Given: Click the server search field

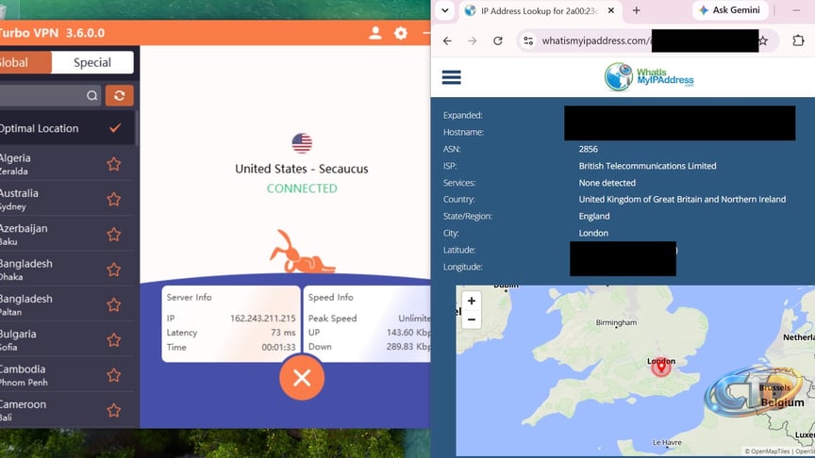Looking at the screenshot, I should pyautogui.click(x=50, y=95).
